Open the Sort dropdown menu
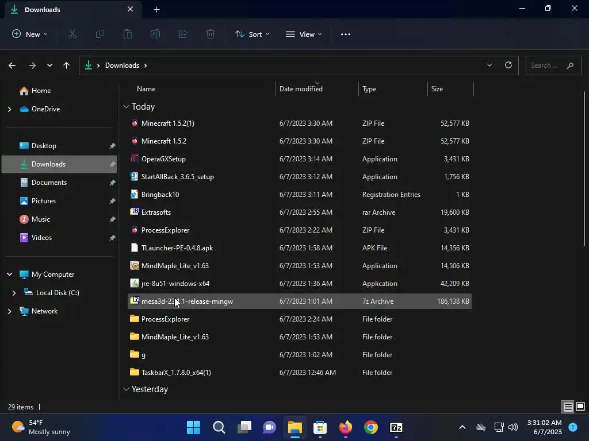 click(252, 34)
